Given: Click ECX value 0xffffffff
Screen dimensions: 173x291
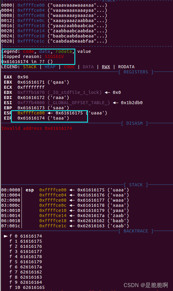Looking at the screenshot, I should [31, 87].
